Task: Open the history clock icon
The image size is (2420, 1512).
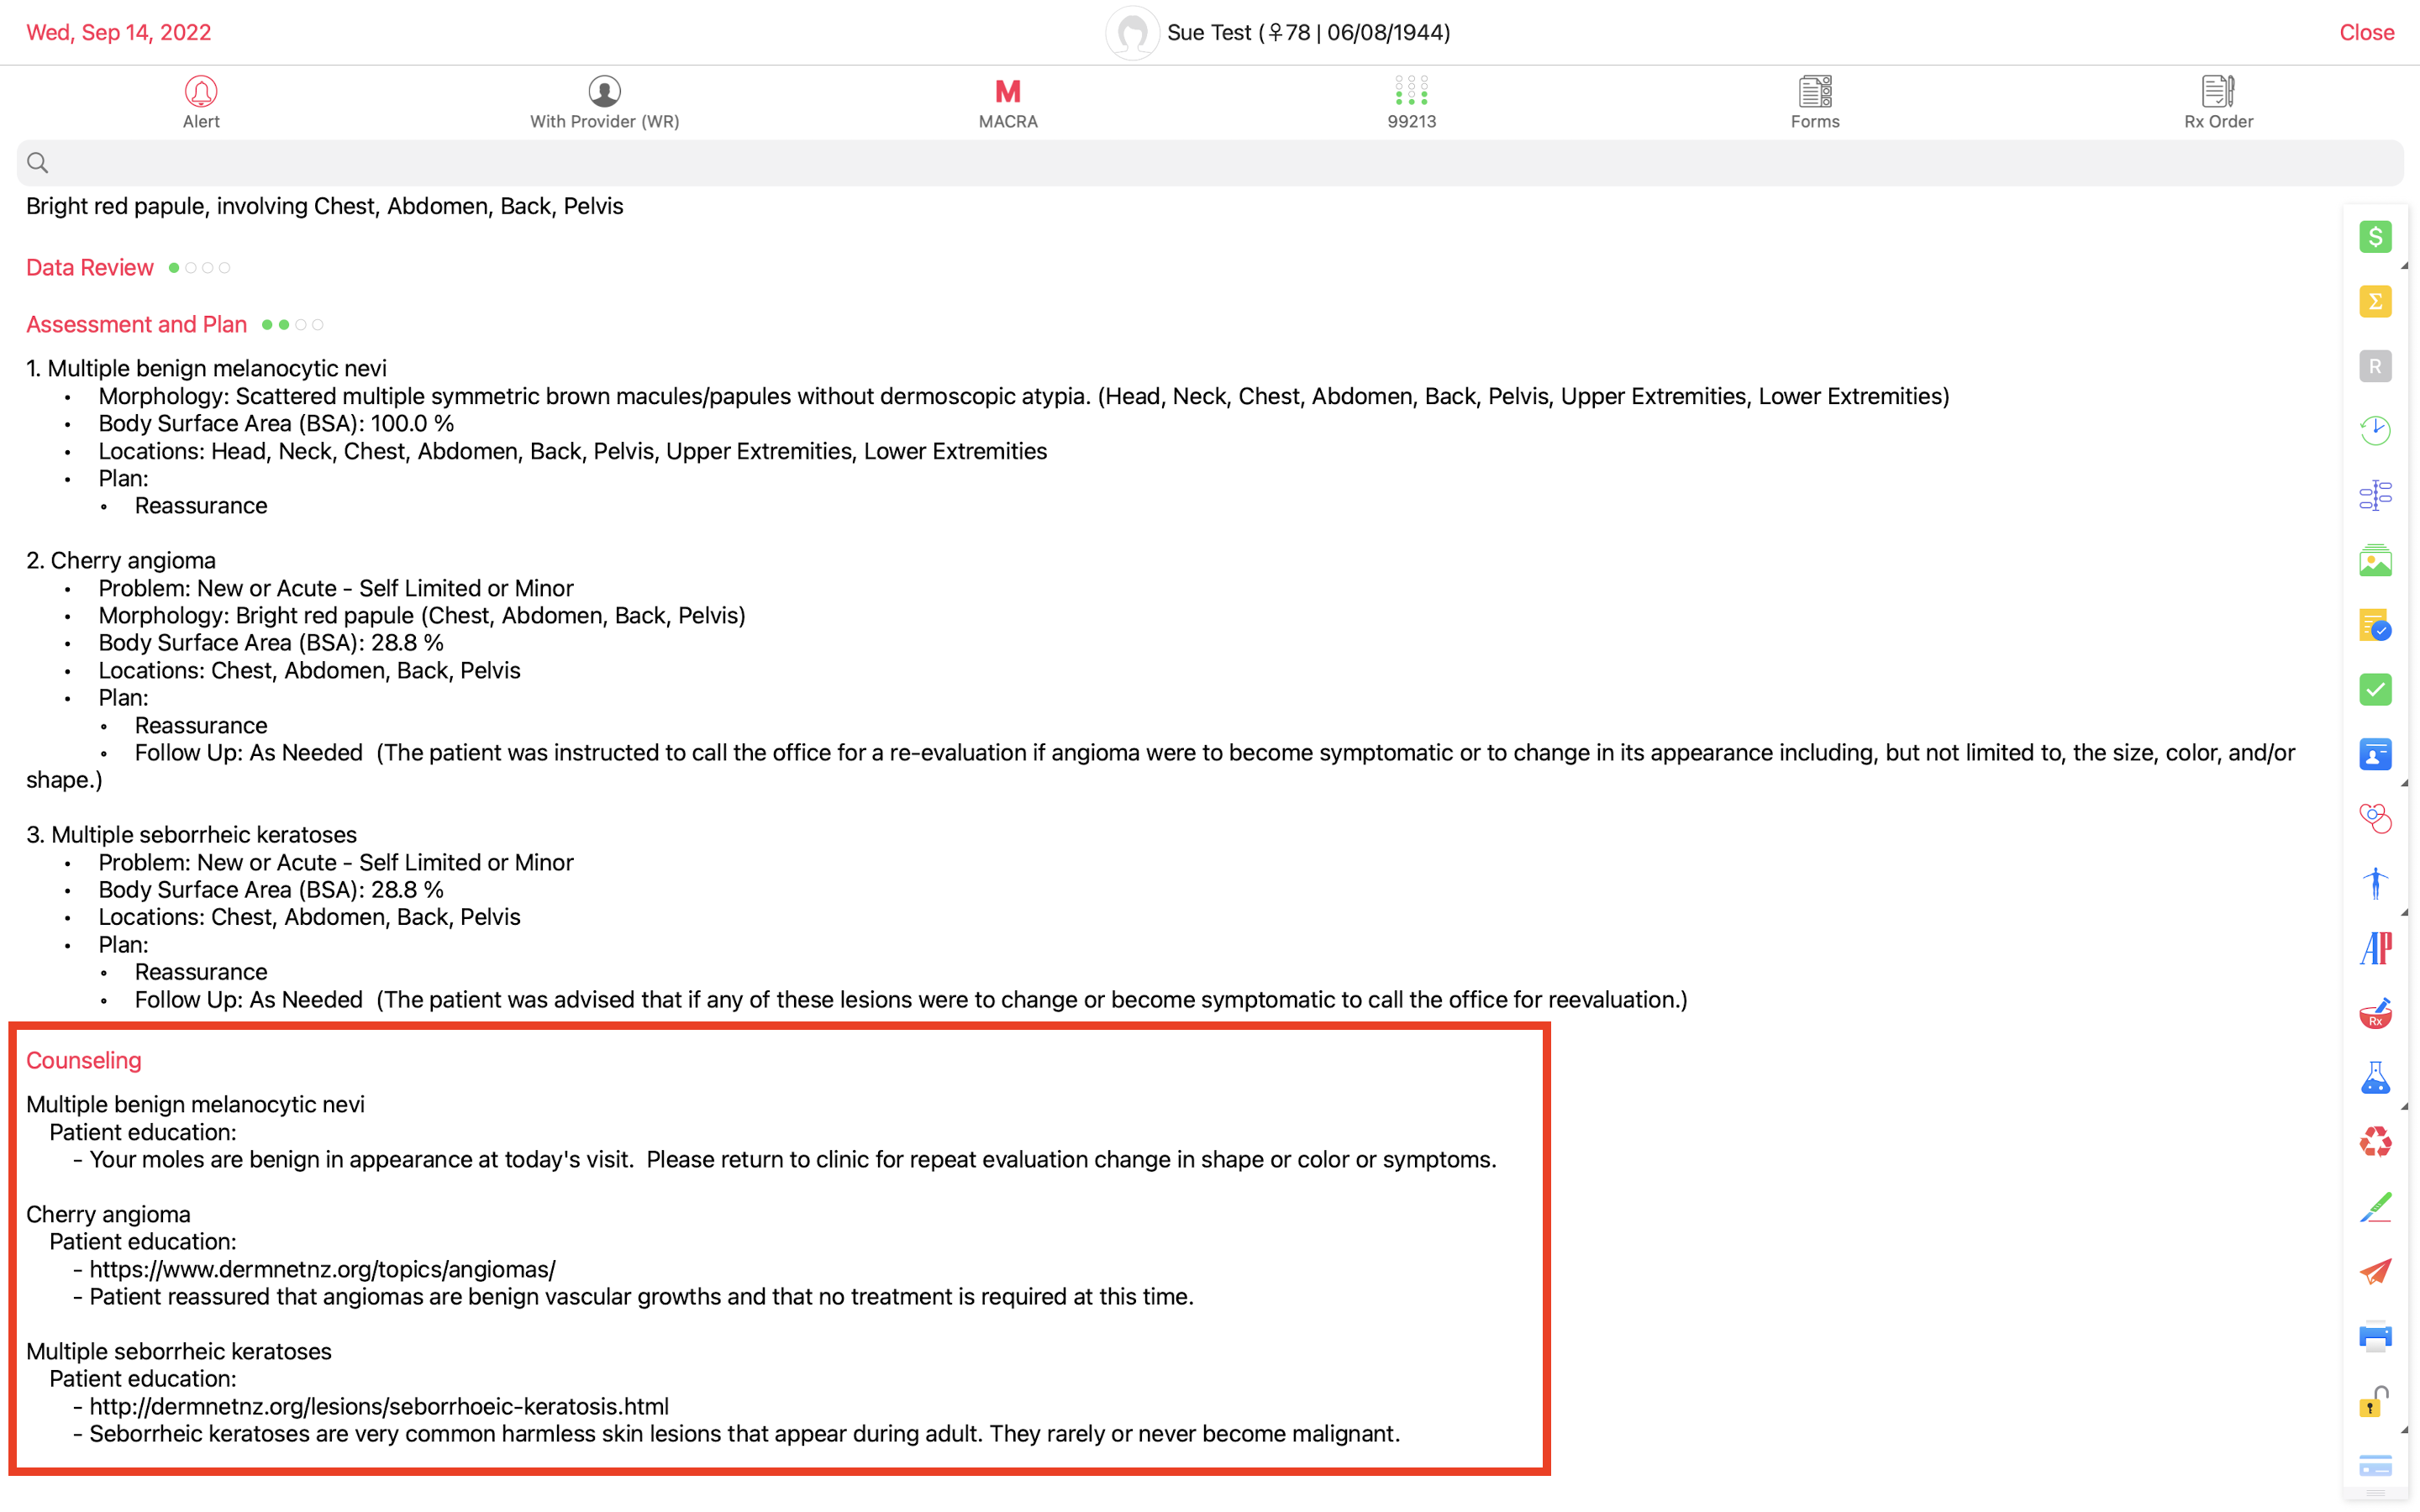Action: point(2375,431)
